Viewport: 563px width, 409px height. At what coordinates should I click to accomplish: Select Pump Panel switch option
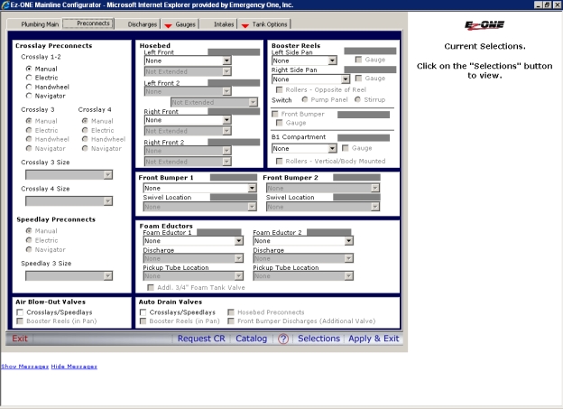coord(305,99)
